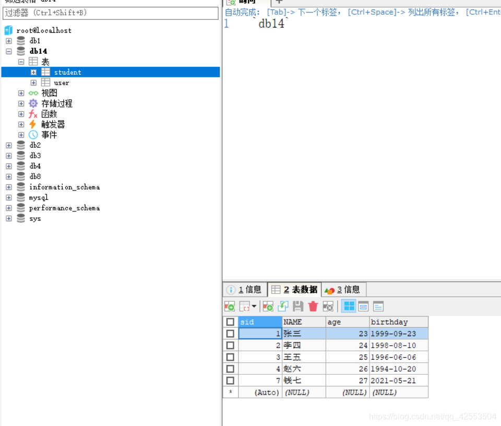Viewport: 501px width, 426px height.
Task: Click the age column header
Action: pos(348,322)
